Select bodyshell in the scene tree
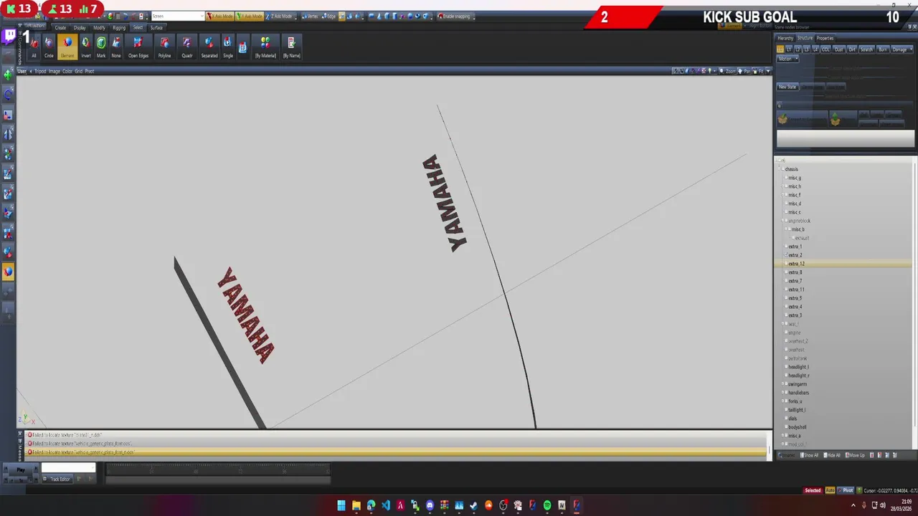Image resolution: width=918 pixels, height=516 pixels. click(797, 427)
